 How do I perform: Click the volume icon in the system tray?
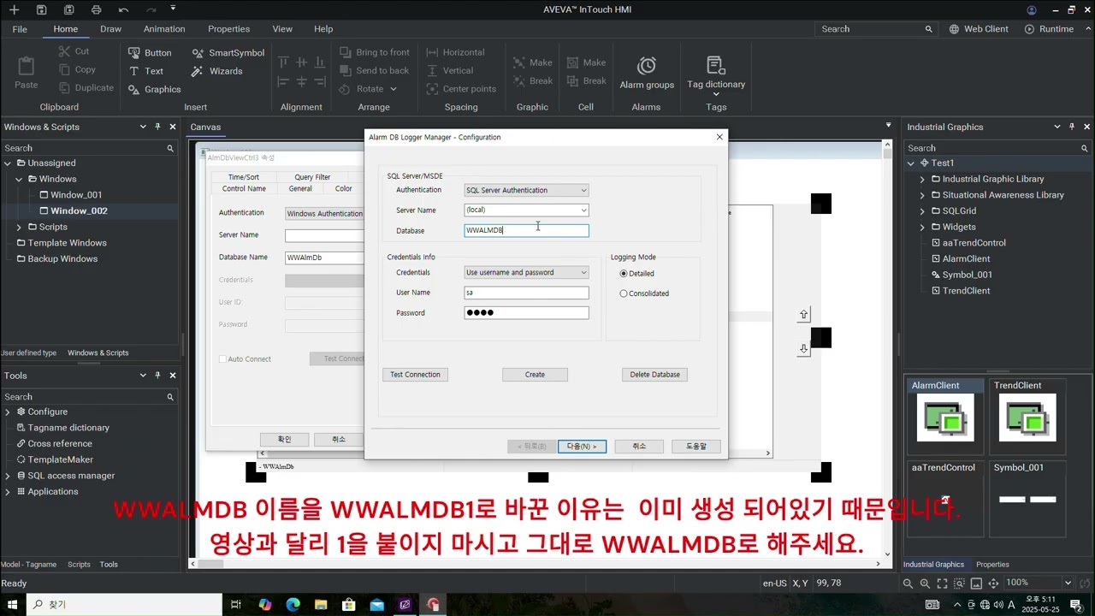click(997, 604)
